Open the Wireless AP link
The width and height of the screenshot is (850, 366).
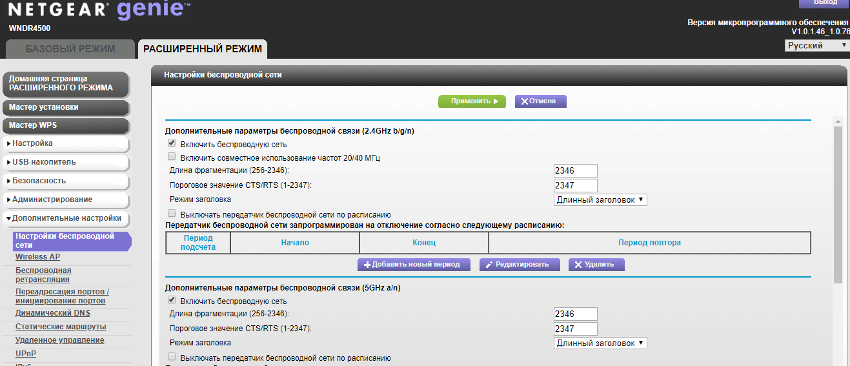(37, 257)
